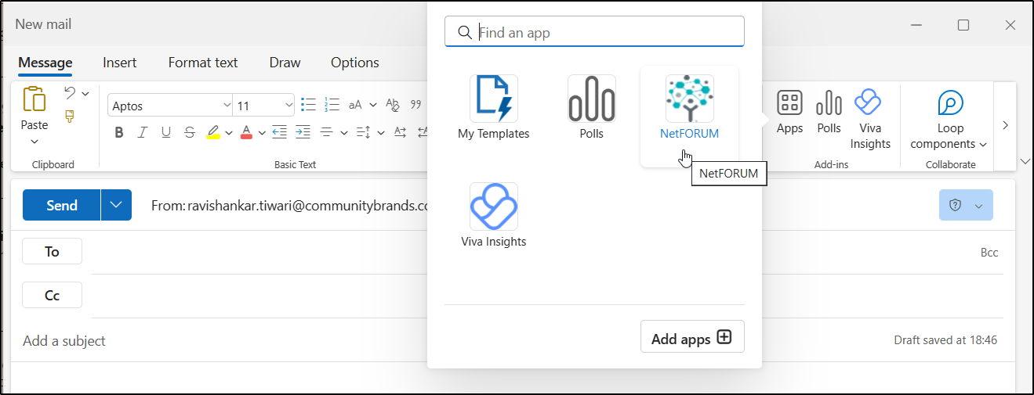Show more ribbon commands with right chevron
Screen dimensions: 1034x395
tap(1006, 125)
